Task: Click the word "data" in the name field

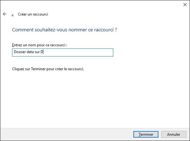Action: 29,52
